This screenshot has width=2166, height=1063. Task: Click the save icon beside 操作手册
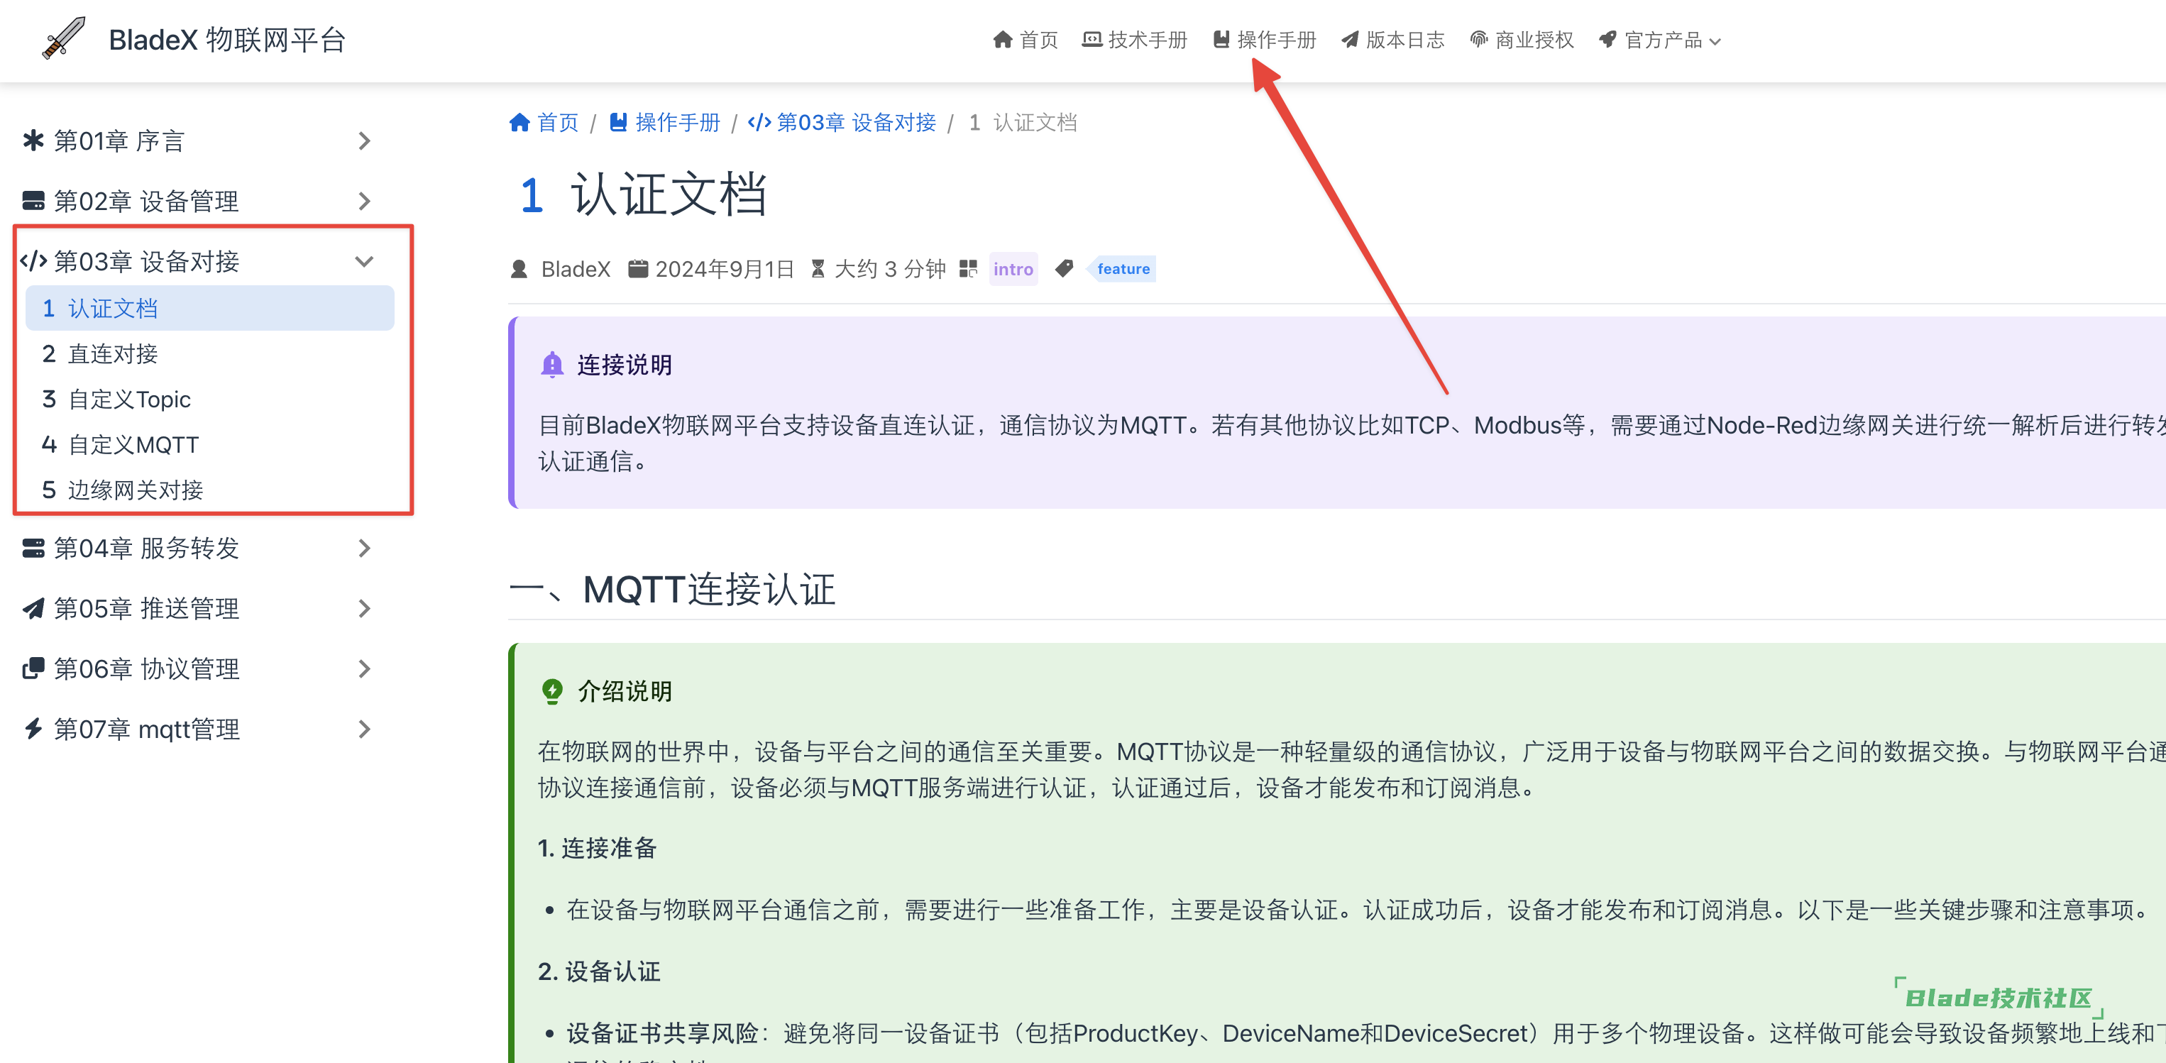coord(1220,39)
